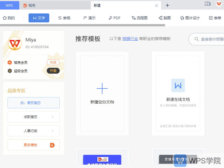The image size is (224, 168).
Task: Click the Miya profile avatar
Action: point(15,43)
